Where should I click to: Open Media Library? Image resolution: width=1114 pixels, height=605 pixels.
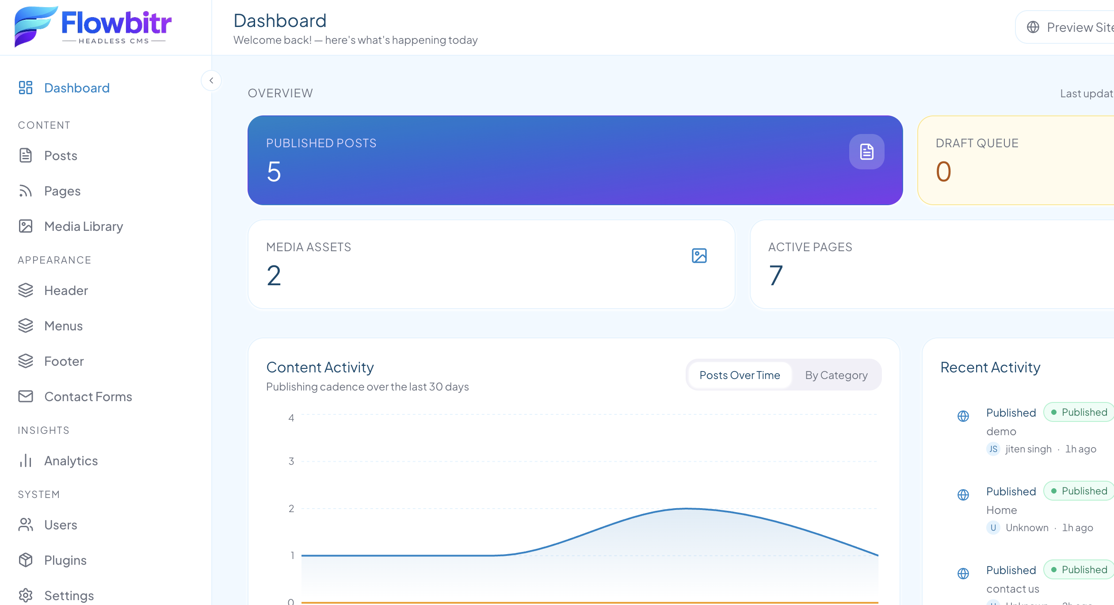84,226
